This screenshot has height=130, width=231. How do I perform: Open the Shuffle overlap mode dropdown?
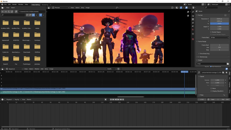tap(112, 69)
